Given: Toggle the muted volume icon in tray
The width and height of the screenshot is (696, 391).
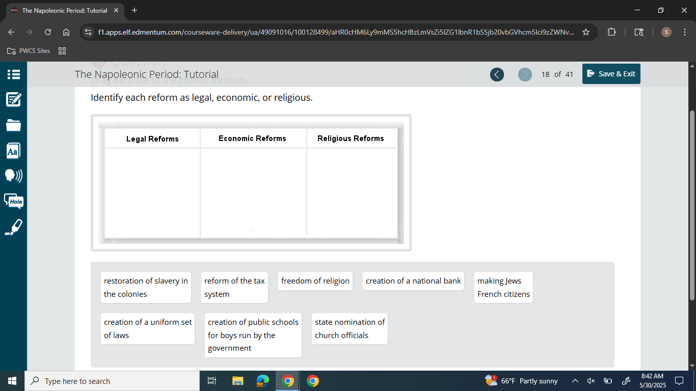Looking at the screenshot, I should [591, 381].
